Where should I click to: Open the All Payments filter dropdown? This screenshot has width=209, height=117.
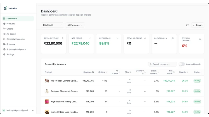(x=75, y=25)
